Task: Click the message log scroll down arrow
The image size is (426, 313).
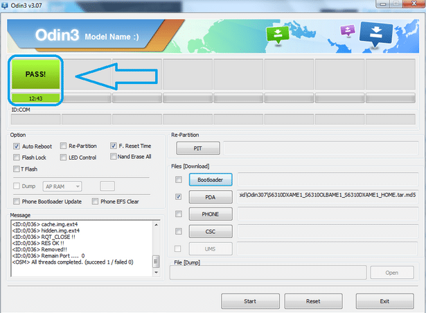Action: [157, 272]
